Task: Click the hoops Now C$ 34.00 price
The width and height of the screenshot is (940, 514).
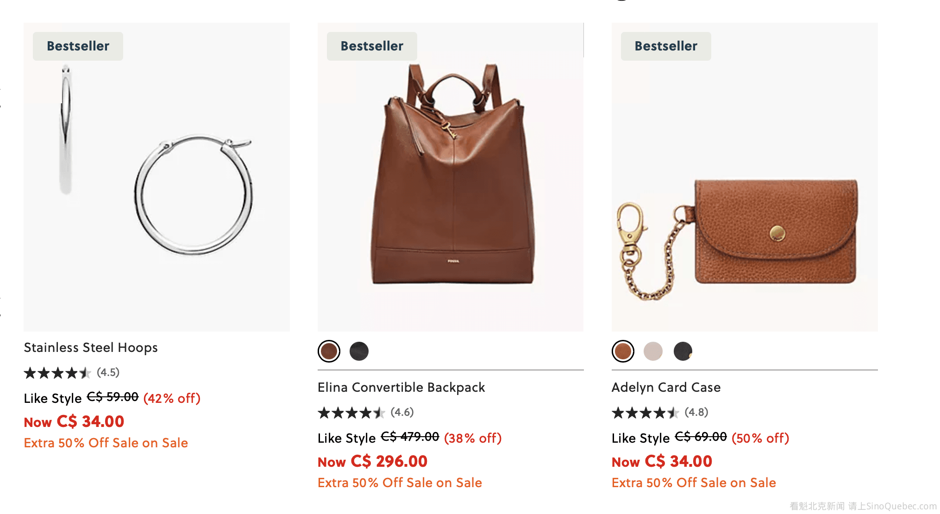Action: coord(74,421)
